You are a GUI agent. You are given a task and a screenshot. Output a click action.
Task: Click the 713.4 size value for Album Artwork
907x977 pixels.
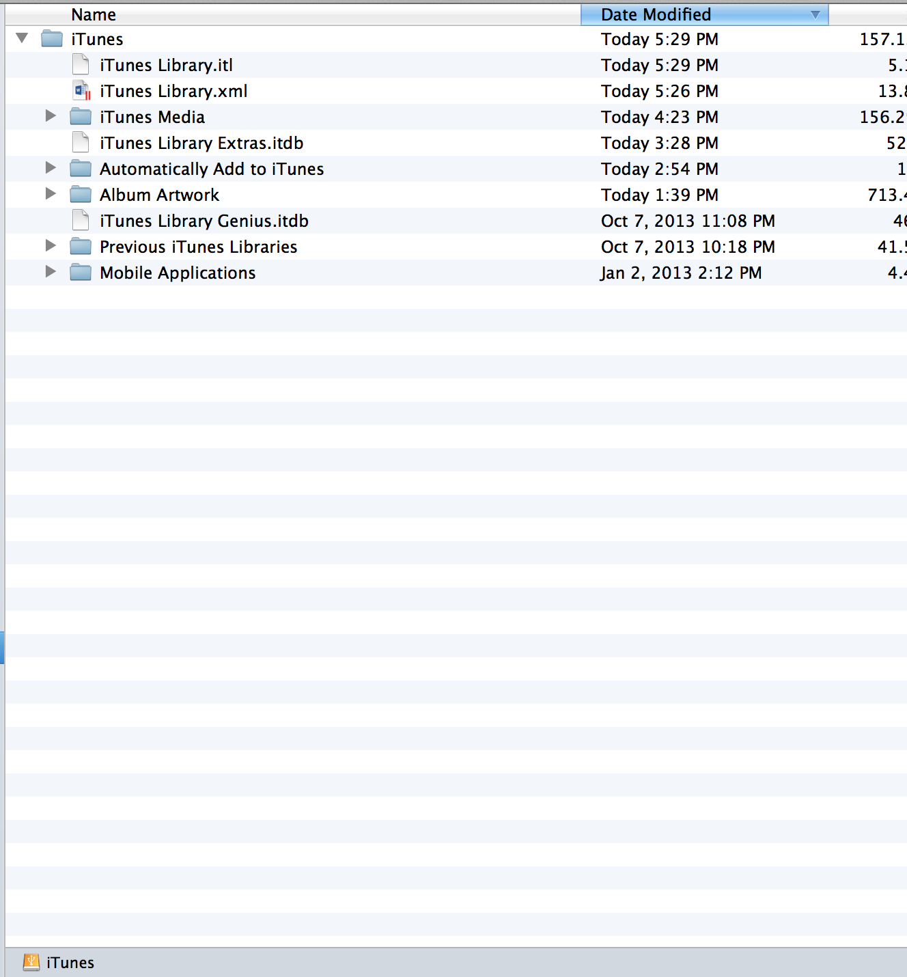pyautogui.click(x=887, y=195)
